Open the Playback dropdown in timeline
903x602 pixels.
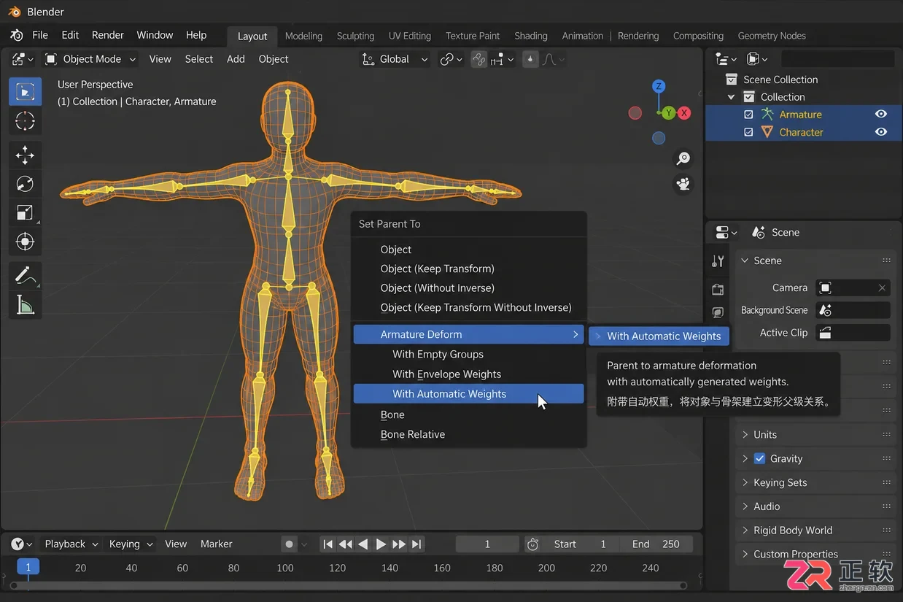(x=71, y=544)
